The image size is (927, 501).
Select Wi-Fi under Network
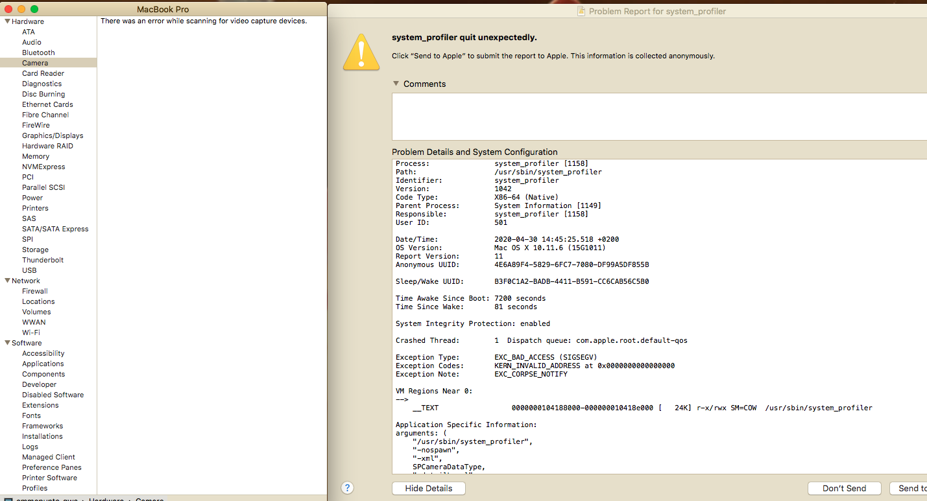click(x=31, y=332)
